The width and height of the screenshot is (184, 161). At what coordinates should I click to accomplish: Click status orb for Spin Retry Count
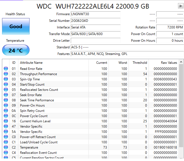6,110
